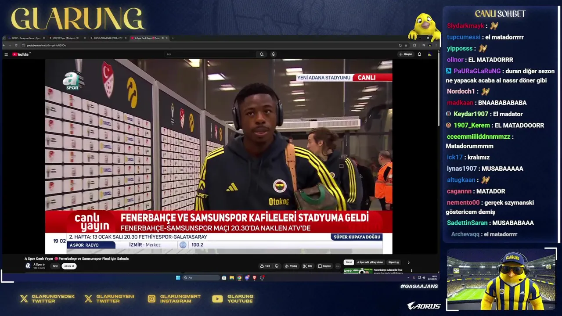Click the Abone ol subscribe button
Image resolution: width=562 pixels, height=316 pixels.
(x=69, y=266)
